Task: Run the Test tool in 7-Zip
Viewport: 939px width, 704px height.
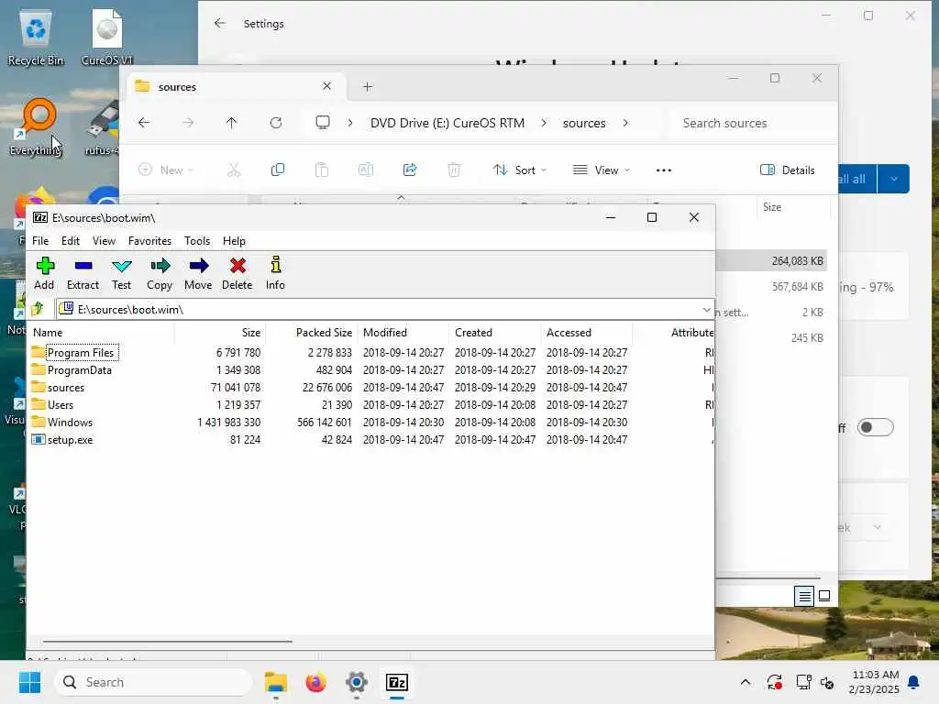Action: (x=122, y=273)
